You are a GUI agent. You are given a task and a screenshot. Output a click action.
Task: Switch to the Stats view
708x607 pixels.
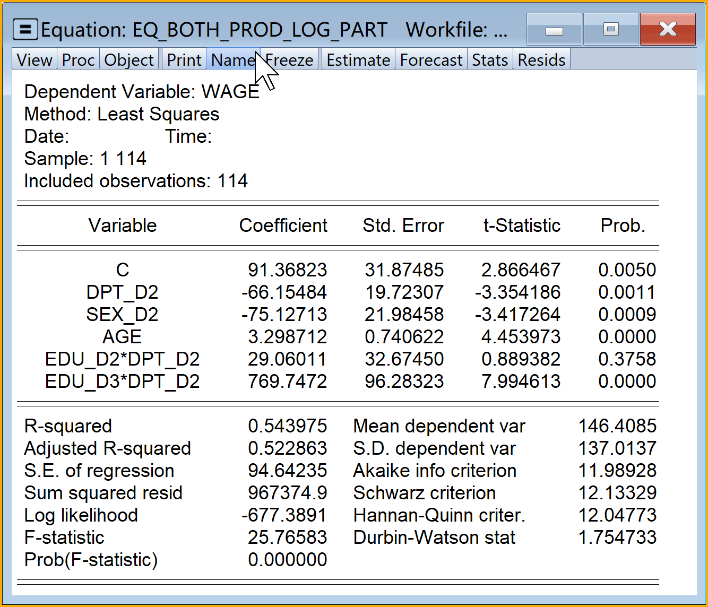tap(490, 60)
